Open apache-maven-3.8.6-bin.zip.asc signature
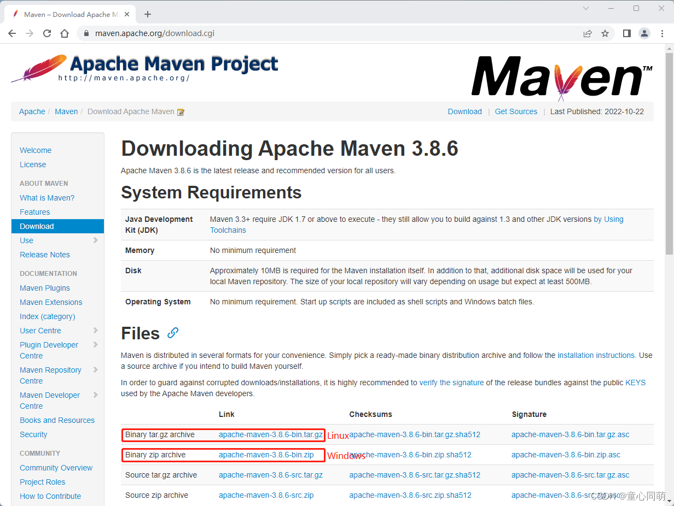This screenshot has height=506, width=674. 566,455
